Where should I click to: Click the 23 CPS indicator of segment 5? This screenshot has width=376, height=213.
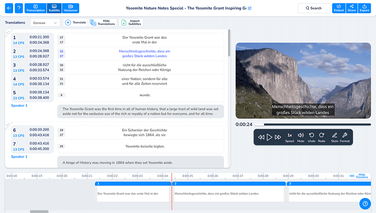click(19, 98)
